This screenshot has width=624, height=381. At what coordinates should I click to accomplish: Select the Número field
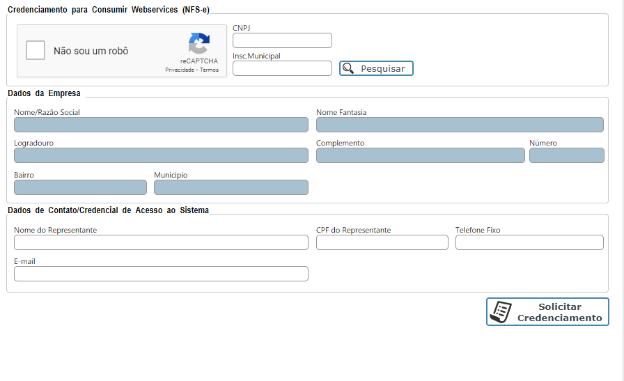coord(567,155)
